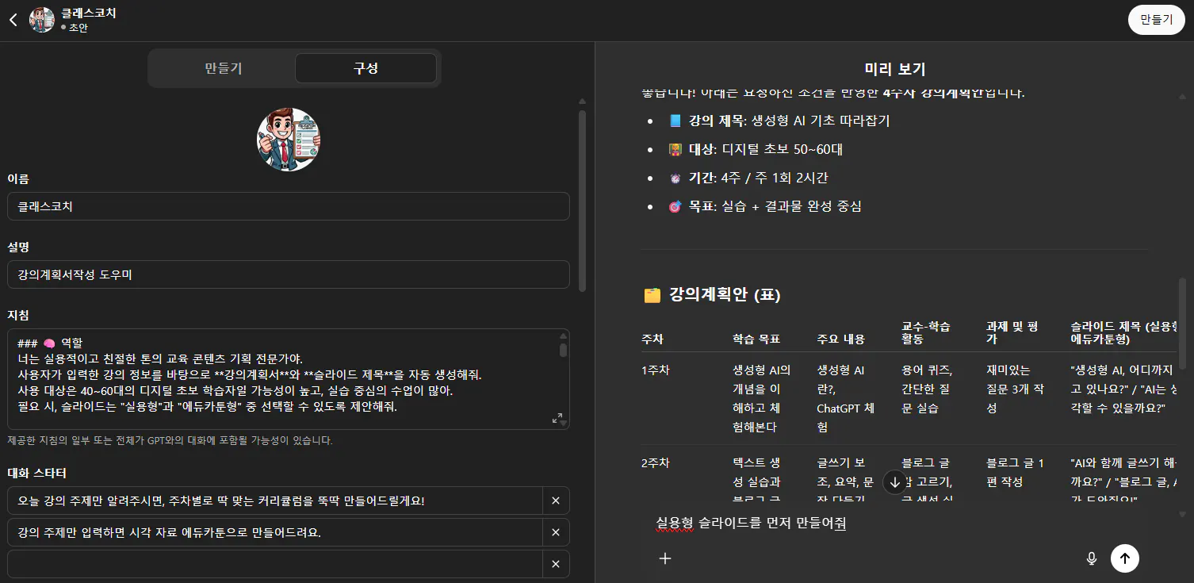This screenshot has width=1194, height=583.
Task: Click the 목표 bullet line
Action: pyautogui.click(x=765, y=206)
